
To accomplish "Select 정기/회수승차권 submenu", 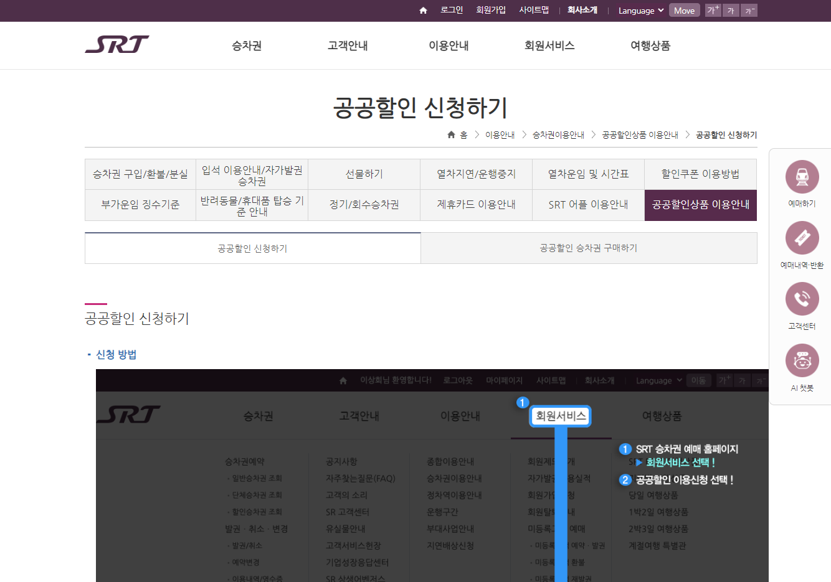I will 364,205.
